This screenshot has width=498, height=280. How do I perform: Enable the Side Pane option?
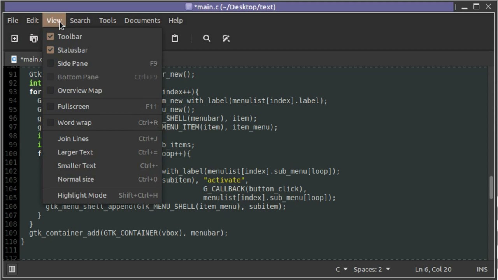click(102, 63)
